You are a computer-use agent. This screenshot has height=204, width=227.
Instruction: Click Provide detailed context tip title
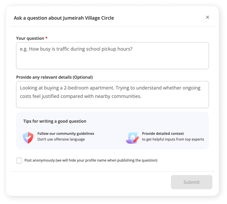pyautogui.click(x=163, y=133)
